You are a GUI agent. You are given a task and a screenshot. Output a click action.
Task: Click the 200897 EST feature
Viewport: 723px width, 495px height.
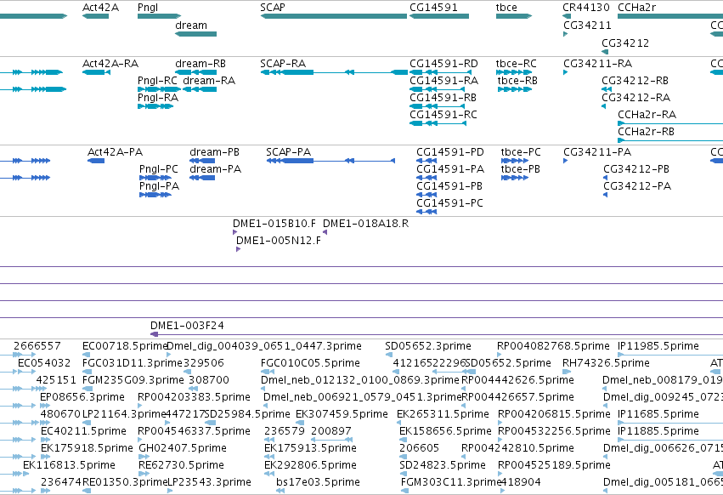(x=331, y=440)
